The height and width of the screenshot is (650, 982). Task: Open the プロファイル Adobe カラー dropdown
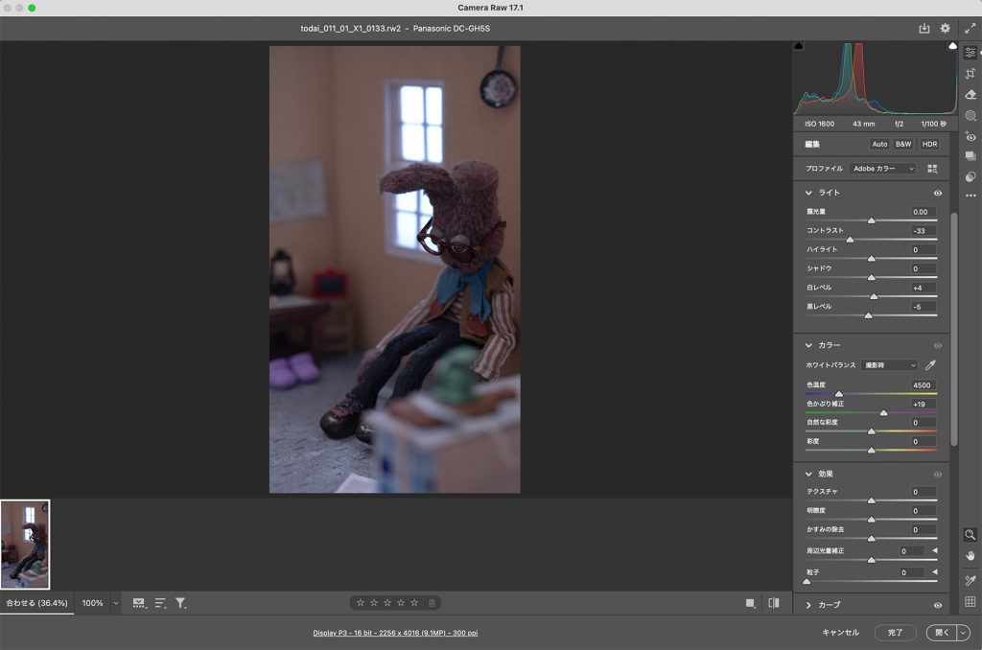882,169
